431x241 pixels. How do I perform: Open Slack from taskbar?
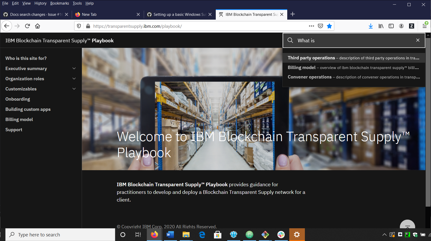281,235
